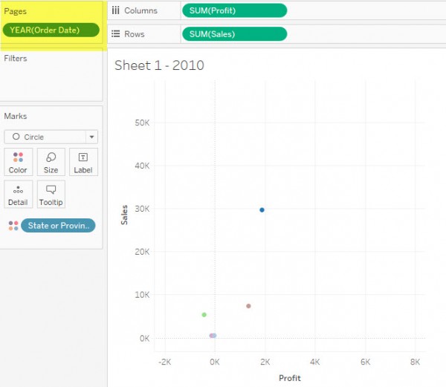446x387 pixels.
Task: Click the Rows shelf label text
Action: 135,34
